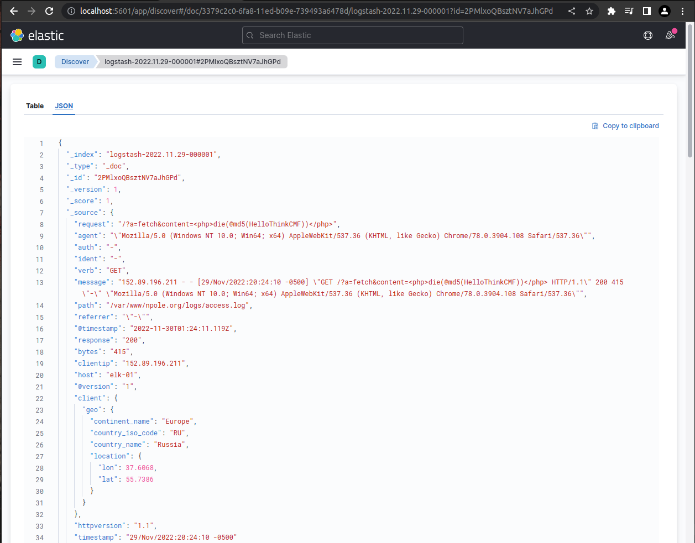Image resolution: width=695 pixels, height=543 pixels.
Task: Click the "bytes" value "415"
Action: tap(120, 352)
